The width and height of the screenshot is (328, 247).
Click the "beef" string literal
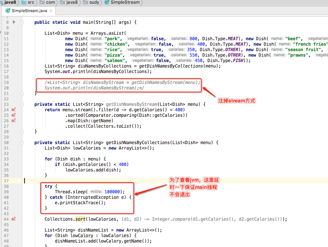[293, 39]
